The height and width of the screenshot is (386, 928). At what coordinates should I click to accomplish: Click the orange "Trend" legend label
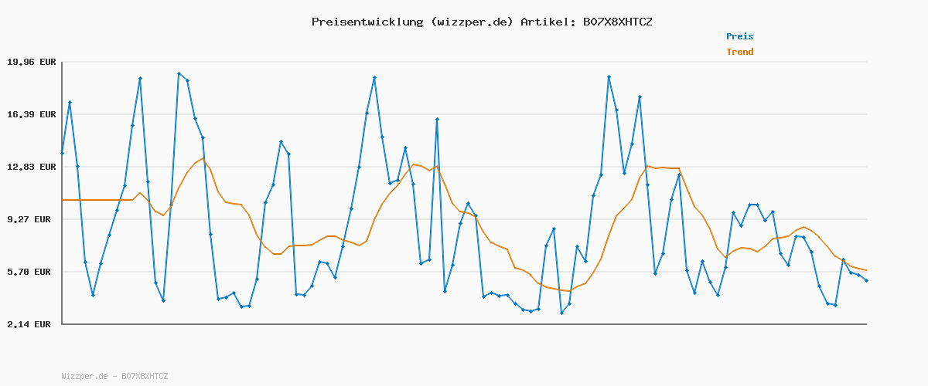[x=739, y=52]
